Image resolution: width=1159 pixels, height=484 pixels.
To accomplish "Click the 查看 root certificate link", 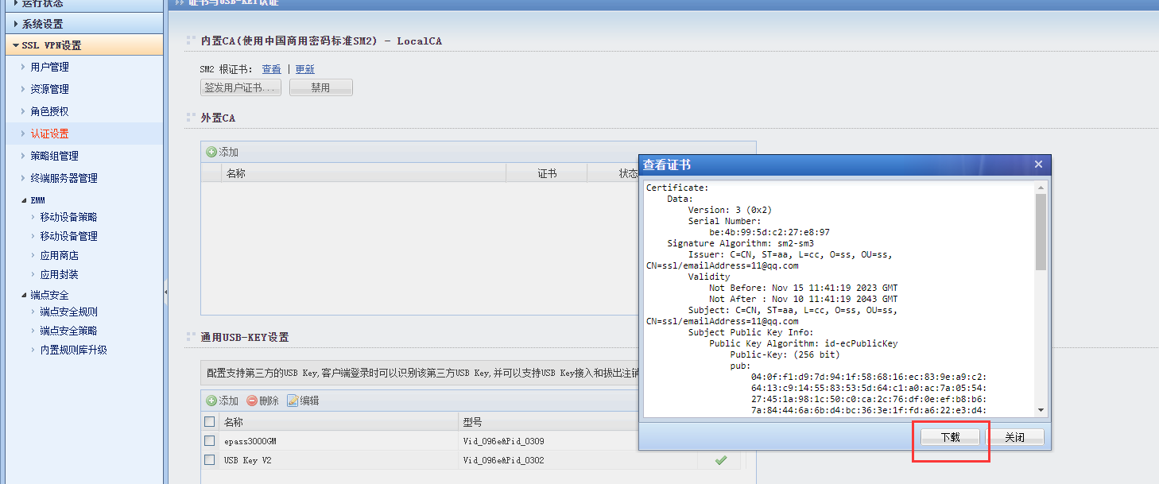I will coord(271,69).
